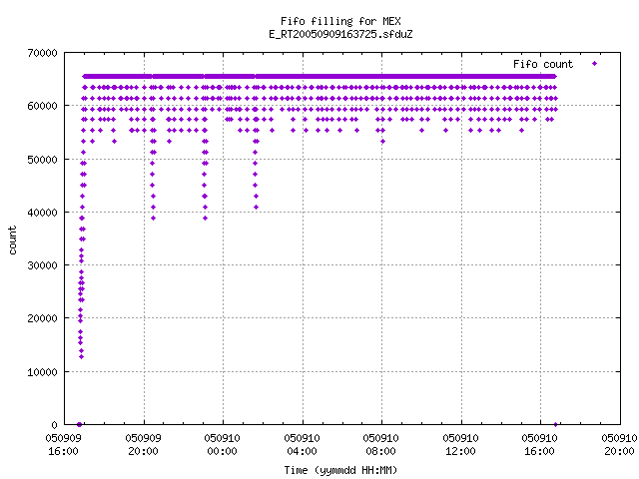Viewport: 639px width, 479px height.
Task: Click the y-axis tick value 70000
Action: tap(42, 53)
